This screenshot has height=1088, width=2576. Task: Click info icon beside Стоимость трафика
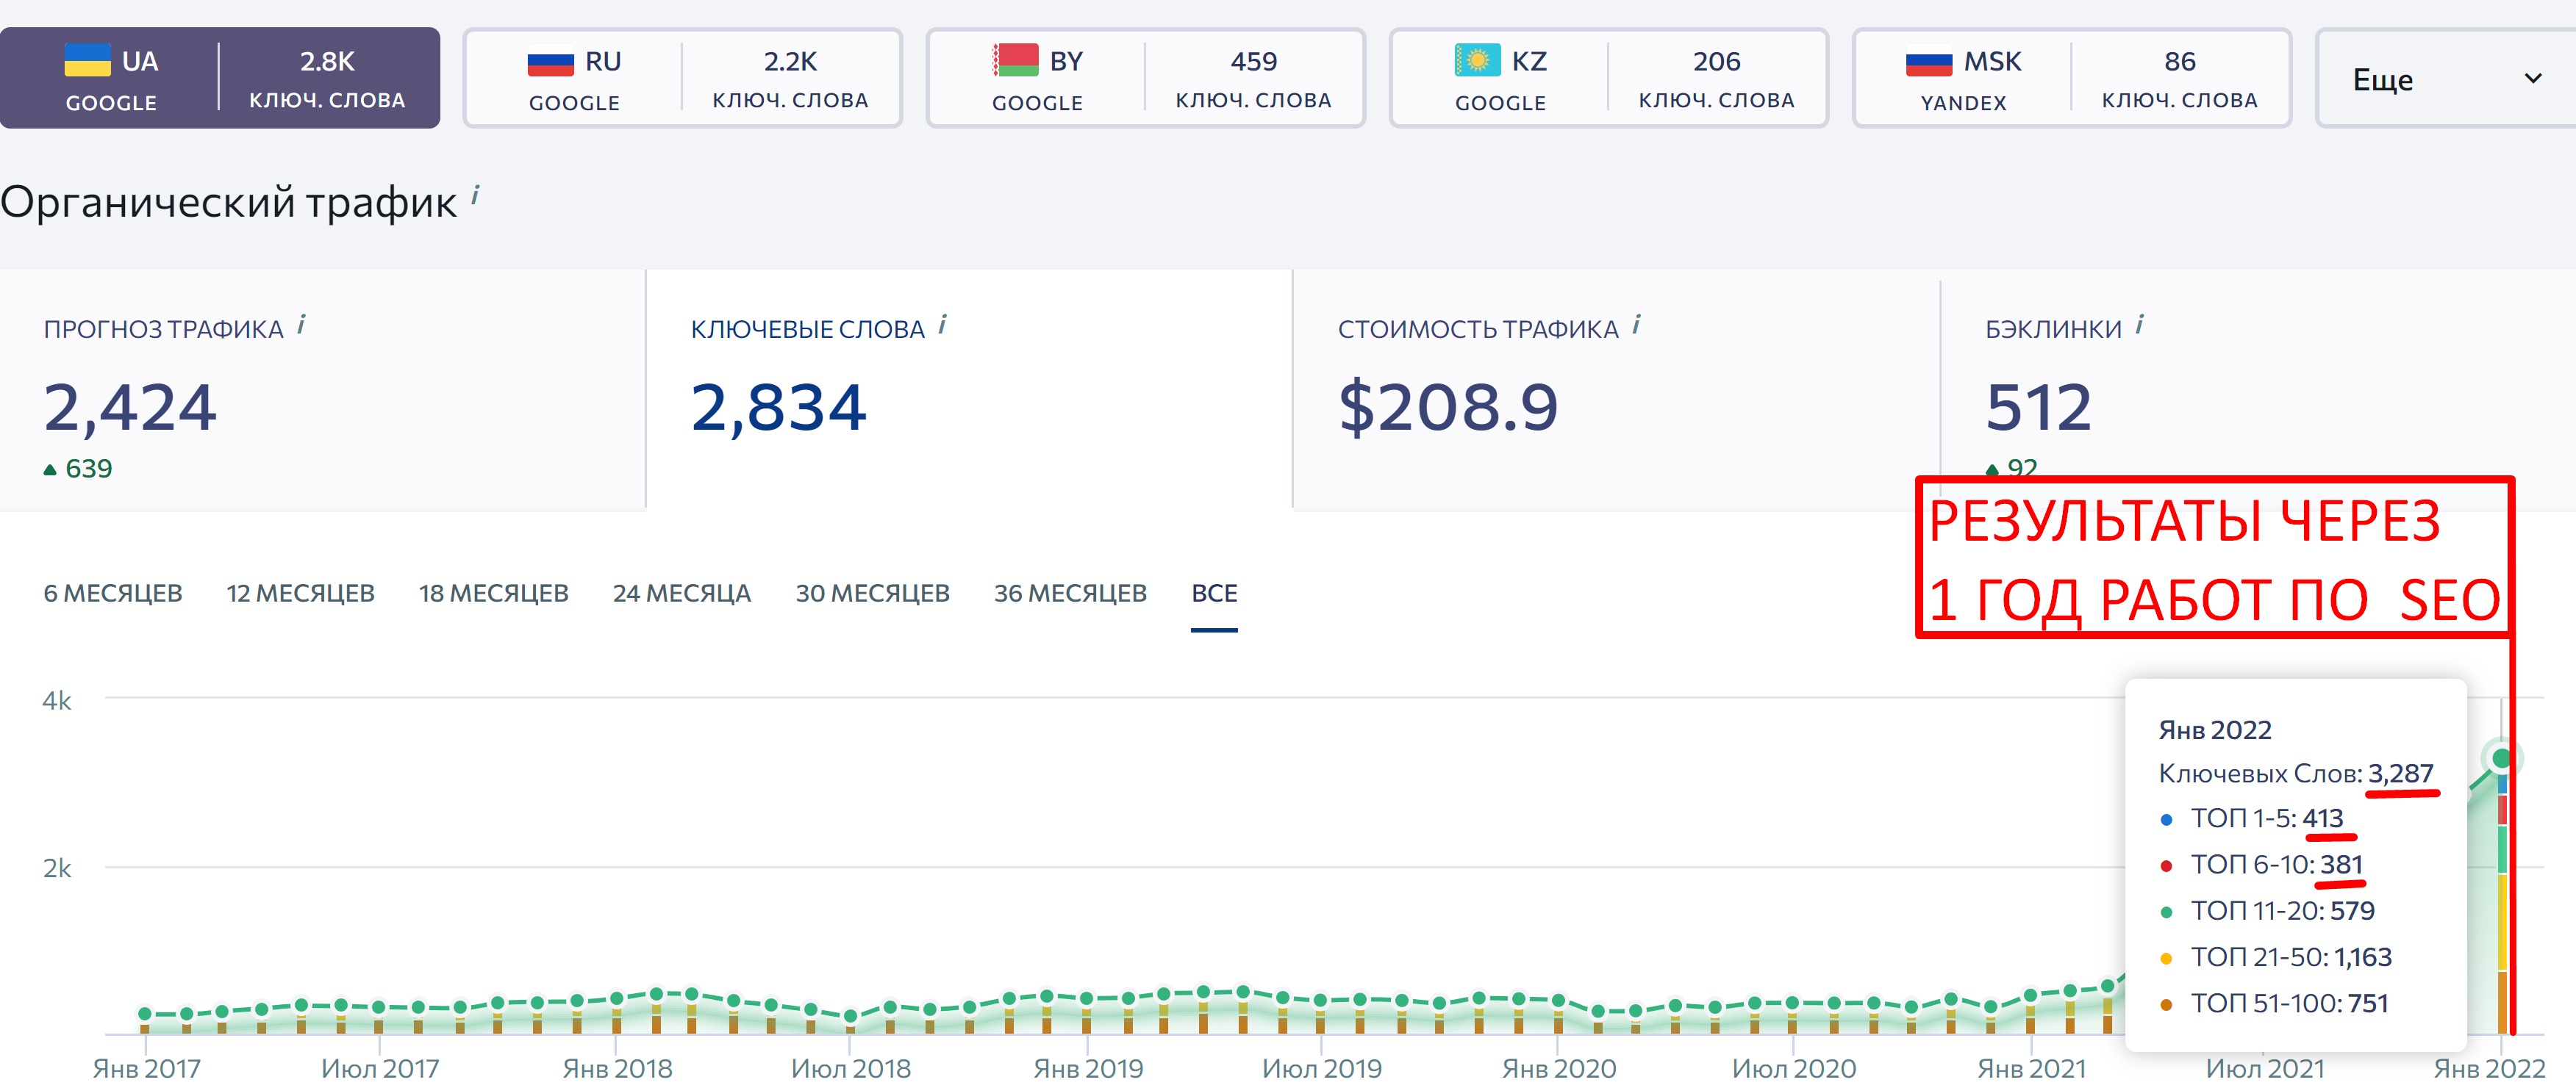[1636, 325]
